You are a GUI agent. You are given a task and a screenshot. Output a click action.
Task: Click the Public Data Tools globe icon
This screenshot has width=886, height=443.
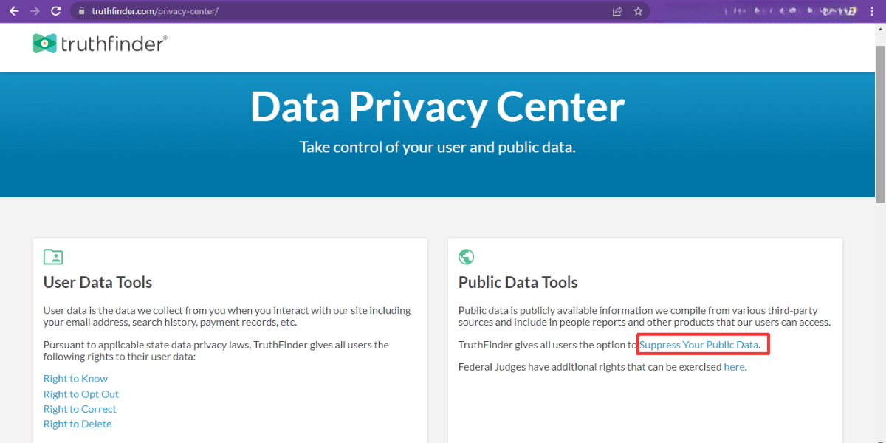coord(467,257)
